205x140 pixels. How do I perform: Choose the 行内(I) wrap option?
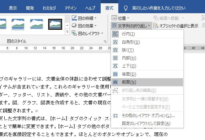(147, 34)
